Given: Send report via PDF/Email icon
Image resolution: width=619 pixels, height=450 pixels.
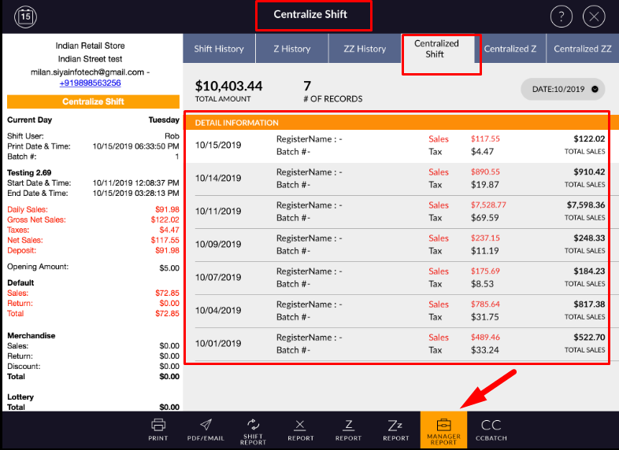Looking at the screenshot, I should click(x=205, y=430).
